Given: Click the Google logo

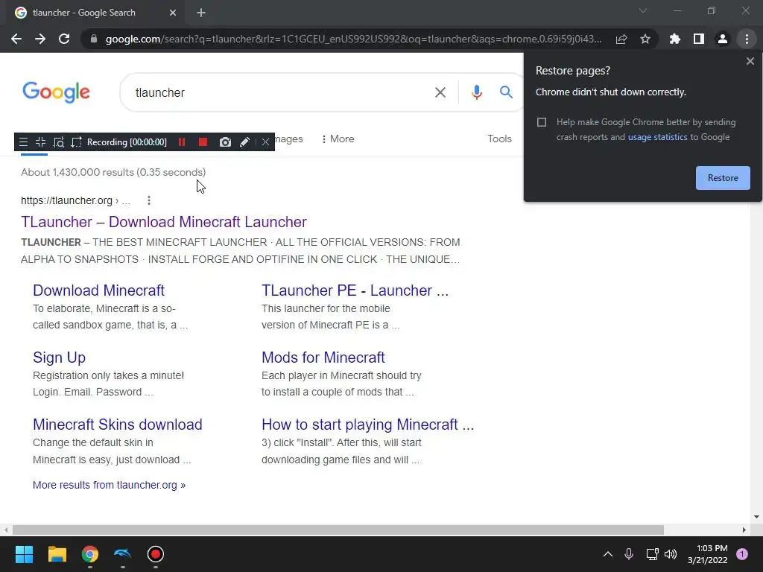Looking at the screenshot, I should point(56,92).
